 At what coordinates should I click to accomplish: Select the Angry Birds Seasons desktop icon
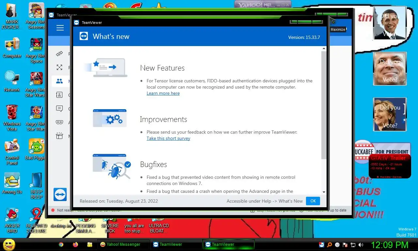pos(36,16)
